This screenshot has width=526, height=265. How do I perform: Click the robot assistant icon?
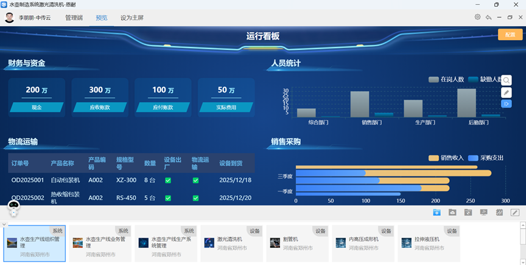pyautogui.click(x=14, y=208)
